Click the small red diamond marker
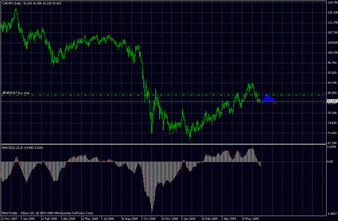 point(275,103)
